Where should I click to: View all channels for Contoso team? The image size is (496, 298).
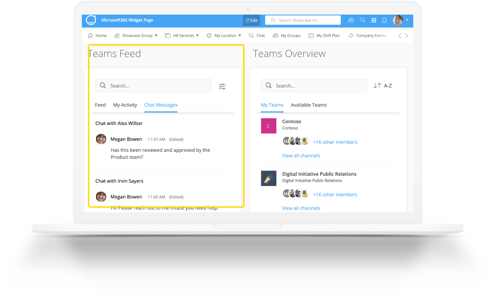point(301,155)
